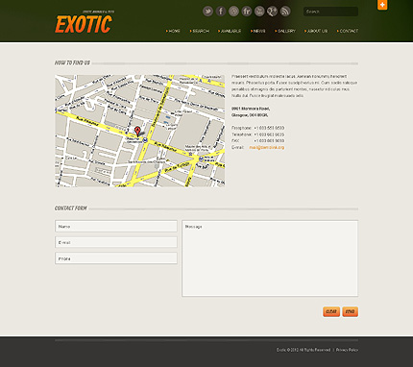Select the News menu item
This screenshot has width=413, height=367.
click(258, 31)
